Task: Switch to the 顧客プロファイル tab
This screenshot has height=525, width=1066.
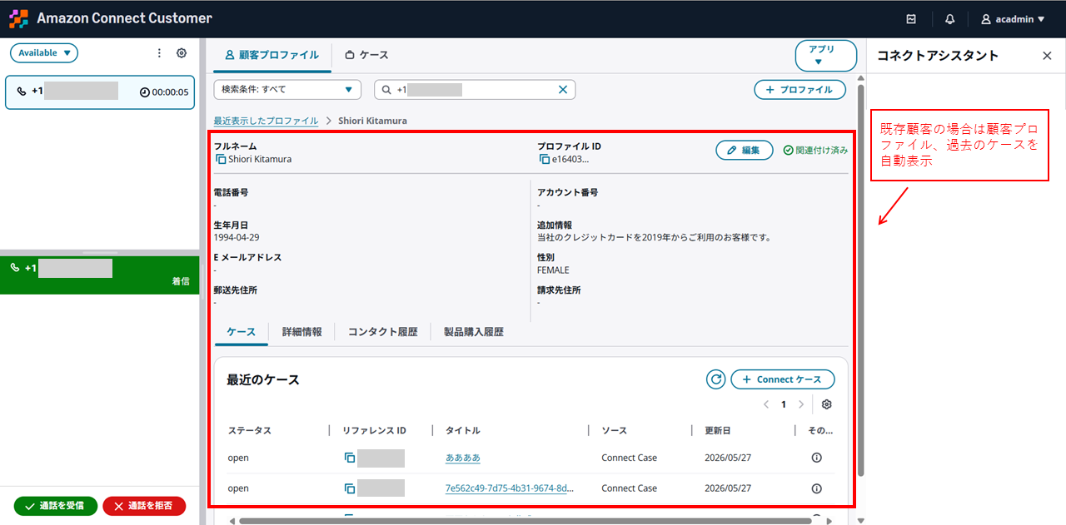Action: [x=271, y=55]
